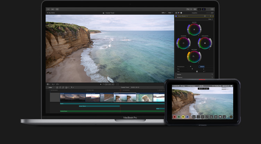The height and width of the screenshot is (144, 261).
Task: Click the Temperature value field
Action: pos(202,66)
